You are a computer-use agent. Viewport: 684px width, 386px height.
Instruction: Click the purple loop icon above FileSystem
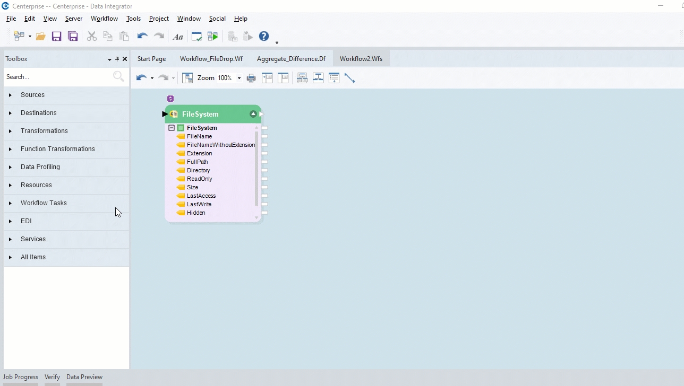(170, 99)
